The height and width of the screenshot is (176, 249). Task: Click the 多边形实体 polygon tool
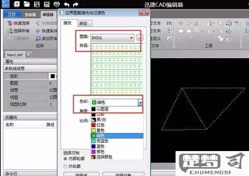coord(46,38)
